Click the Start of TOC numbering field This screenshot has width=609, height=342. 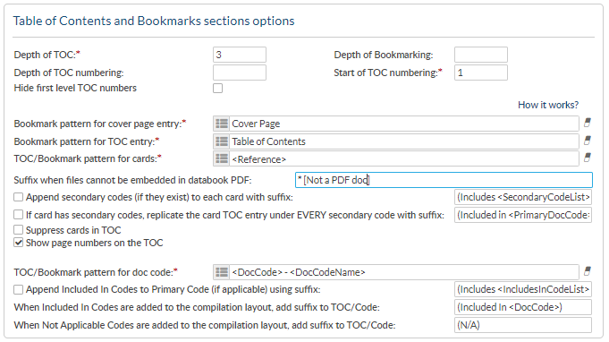point(481,73)
